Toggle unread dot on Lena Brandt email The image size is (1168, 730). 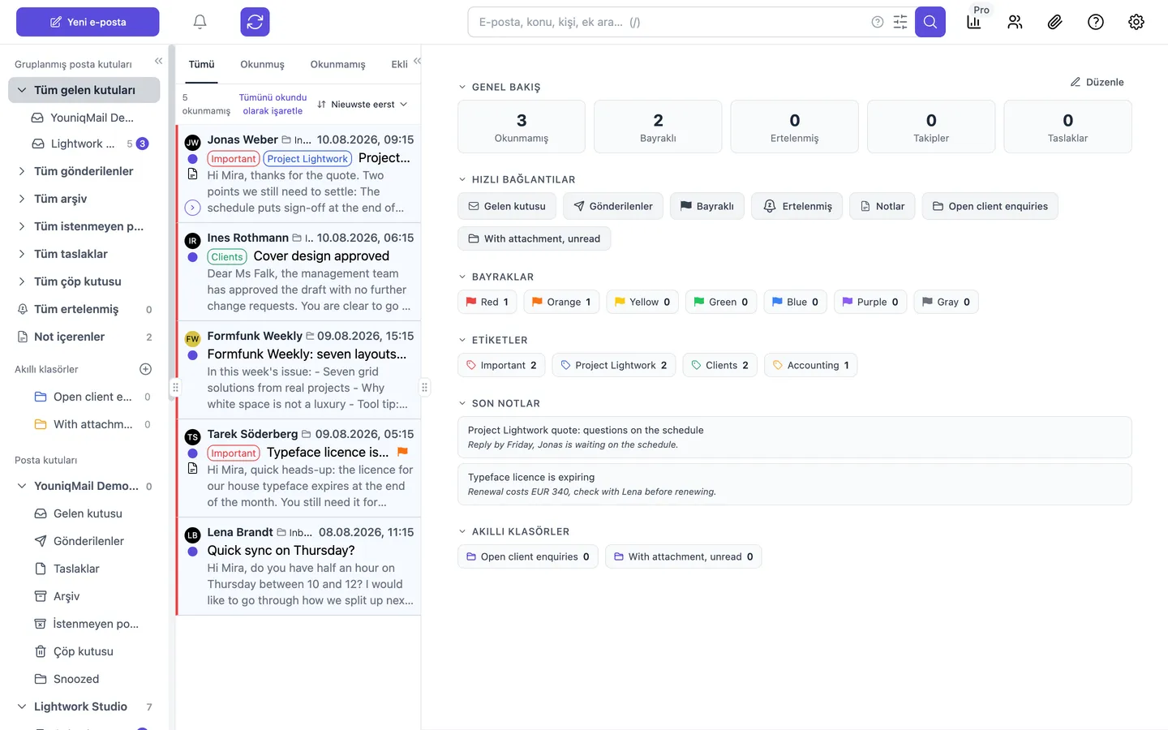(192, 552)
